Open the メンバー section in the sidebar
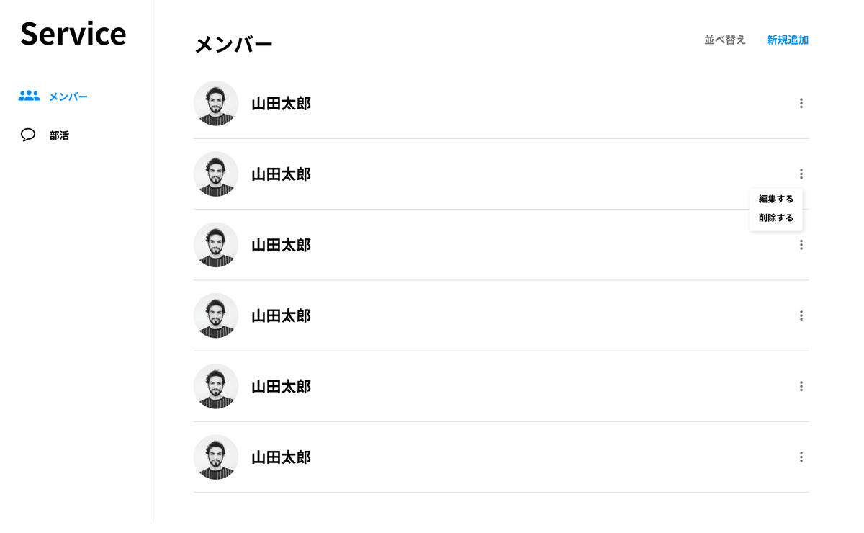The image size is (864, 533). coord(53,97)
